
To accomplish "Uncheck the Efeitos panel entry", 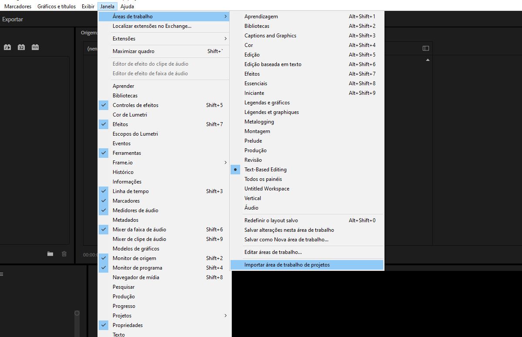I will pos(164,124).
